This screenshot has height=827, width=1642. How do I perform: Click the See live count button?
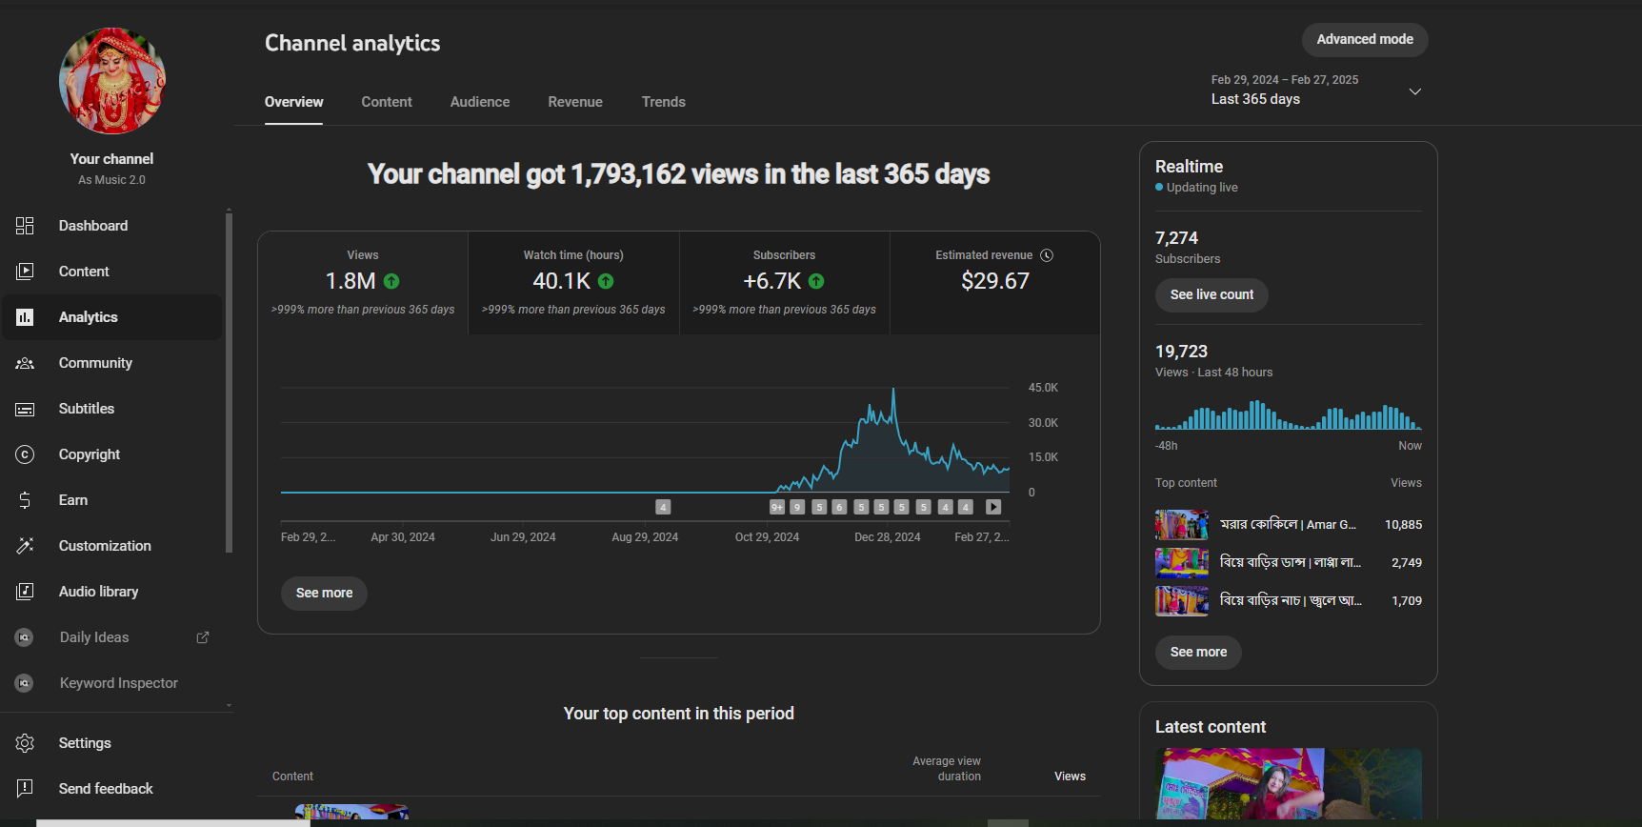click(x=1211, y=295)
